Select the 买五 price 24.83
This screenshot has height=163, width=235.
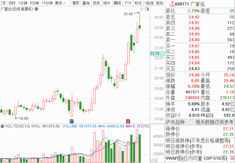(x=194, y=69)
